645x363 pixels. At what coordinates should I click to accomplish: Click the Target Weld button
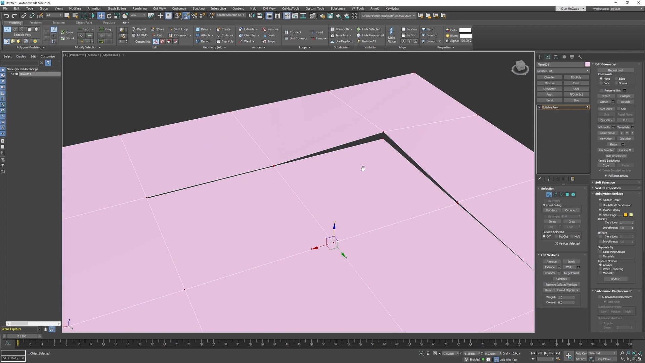point(571,273)
